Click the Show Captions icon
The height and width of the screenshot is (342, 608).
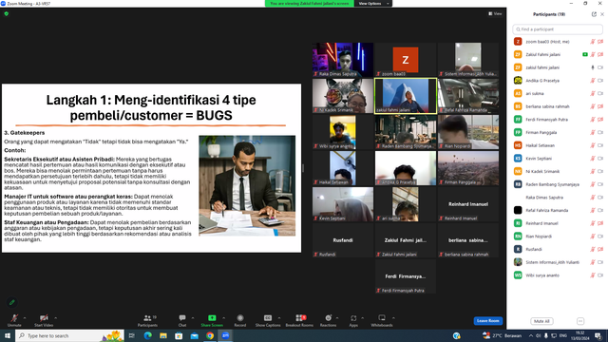pyautogui.click(x=268, y=318)
